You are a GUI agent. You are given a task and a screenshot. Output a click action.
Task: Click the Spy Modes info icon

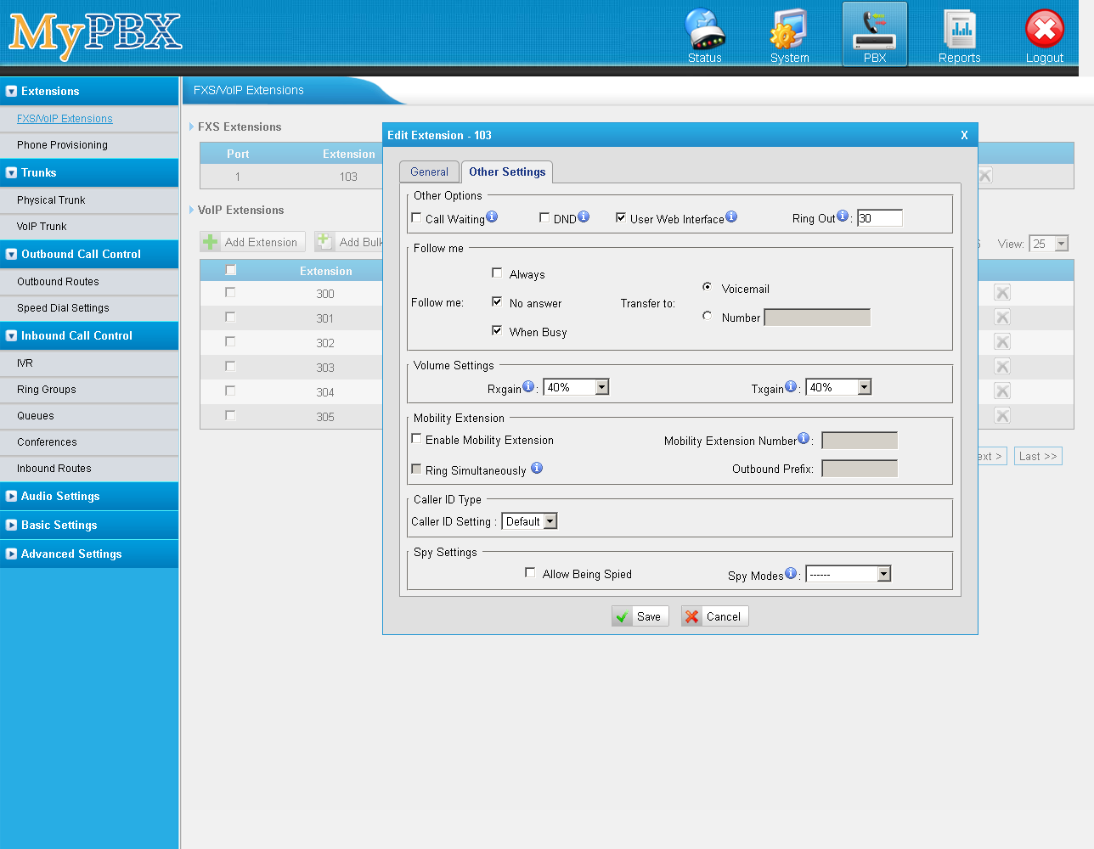(x=791, y=573)
